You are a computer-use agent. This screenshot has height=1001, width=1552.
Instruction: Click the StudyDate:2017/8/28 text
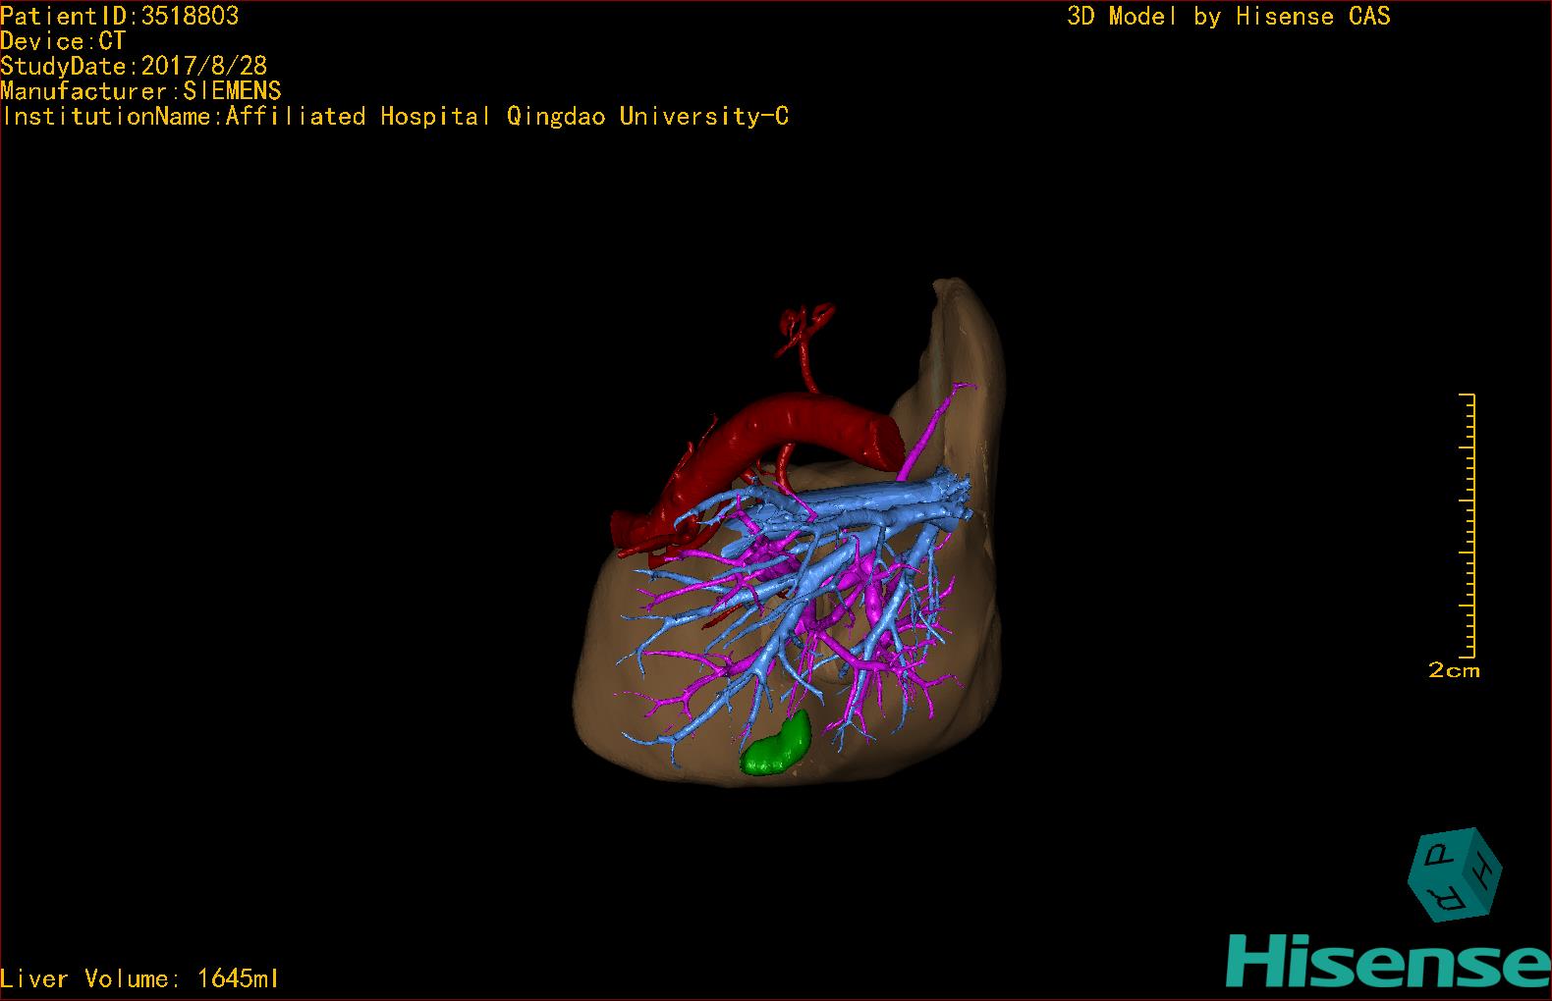[x=134, y=66]
